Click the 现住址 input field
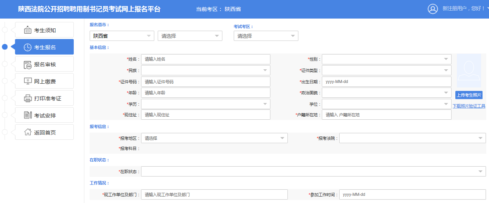The height and width of the screenshot is (203, 489). (x=206, y=115)
